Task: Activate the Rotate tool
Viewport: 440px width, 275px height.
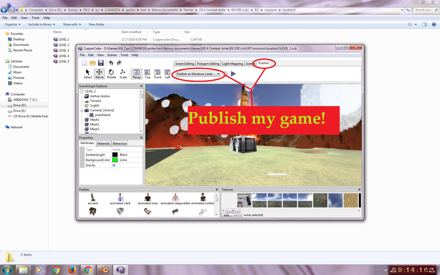Action: point(112,74)
